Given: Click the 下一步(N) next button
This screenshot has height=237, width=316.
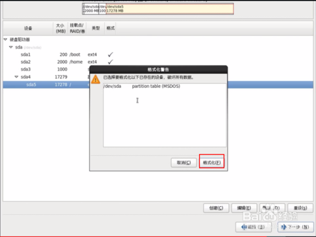Looking at the screenshot, I should coord(295,227).
